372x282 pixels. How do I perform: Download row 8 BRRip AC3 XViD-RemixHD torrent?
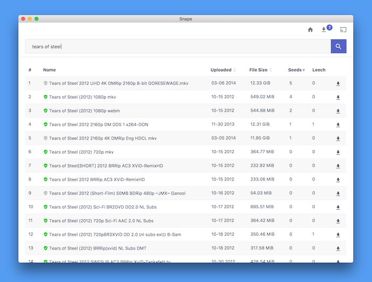[x=338, y=180]
